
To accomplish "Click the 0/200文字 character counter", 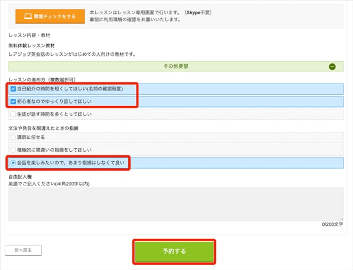I will click(332, 225).
